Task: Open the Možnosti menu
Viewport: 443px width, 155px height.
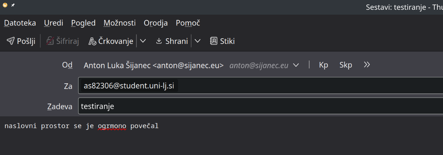Action: (119, 23)
